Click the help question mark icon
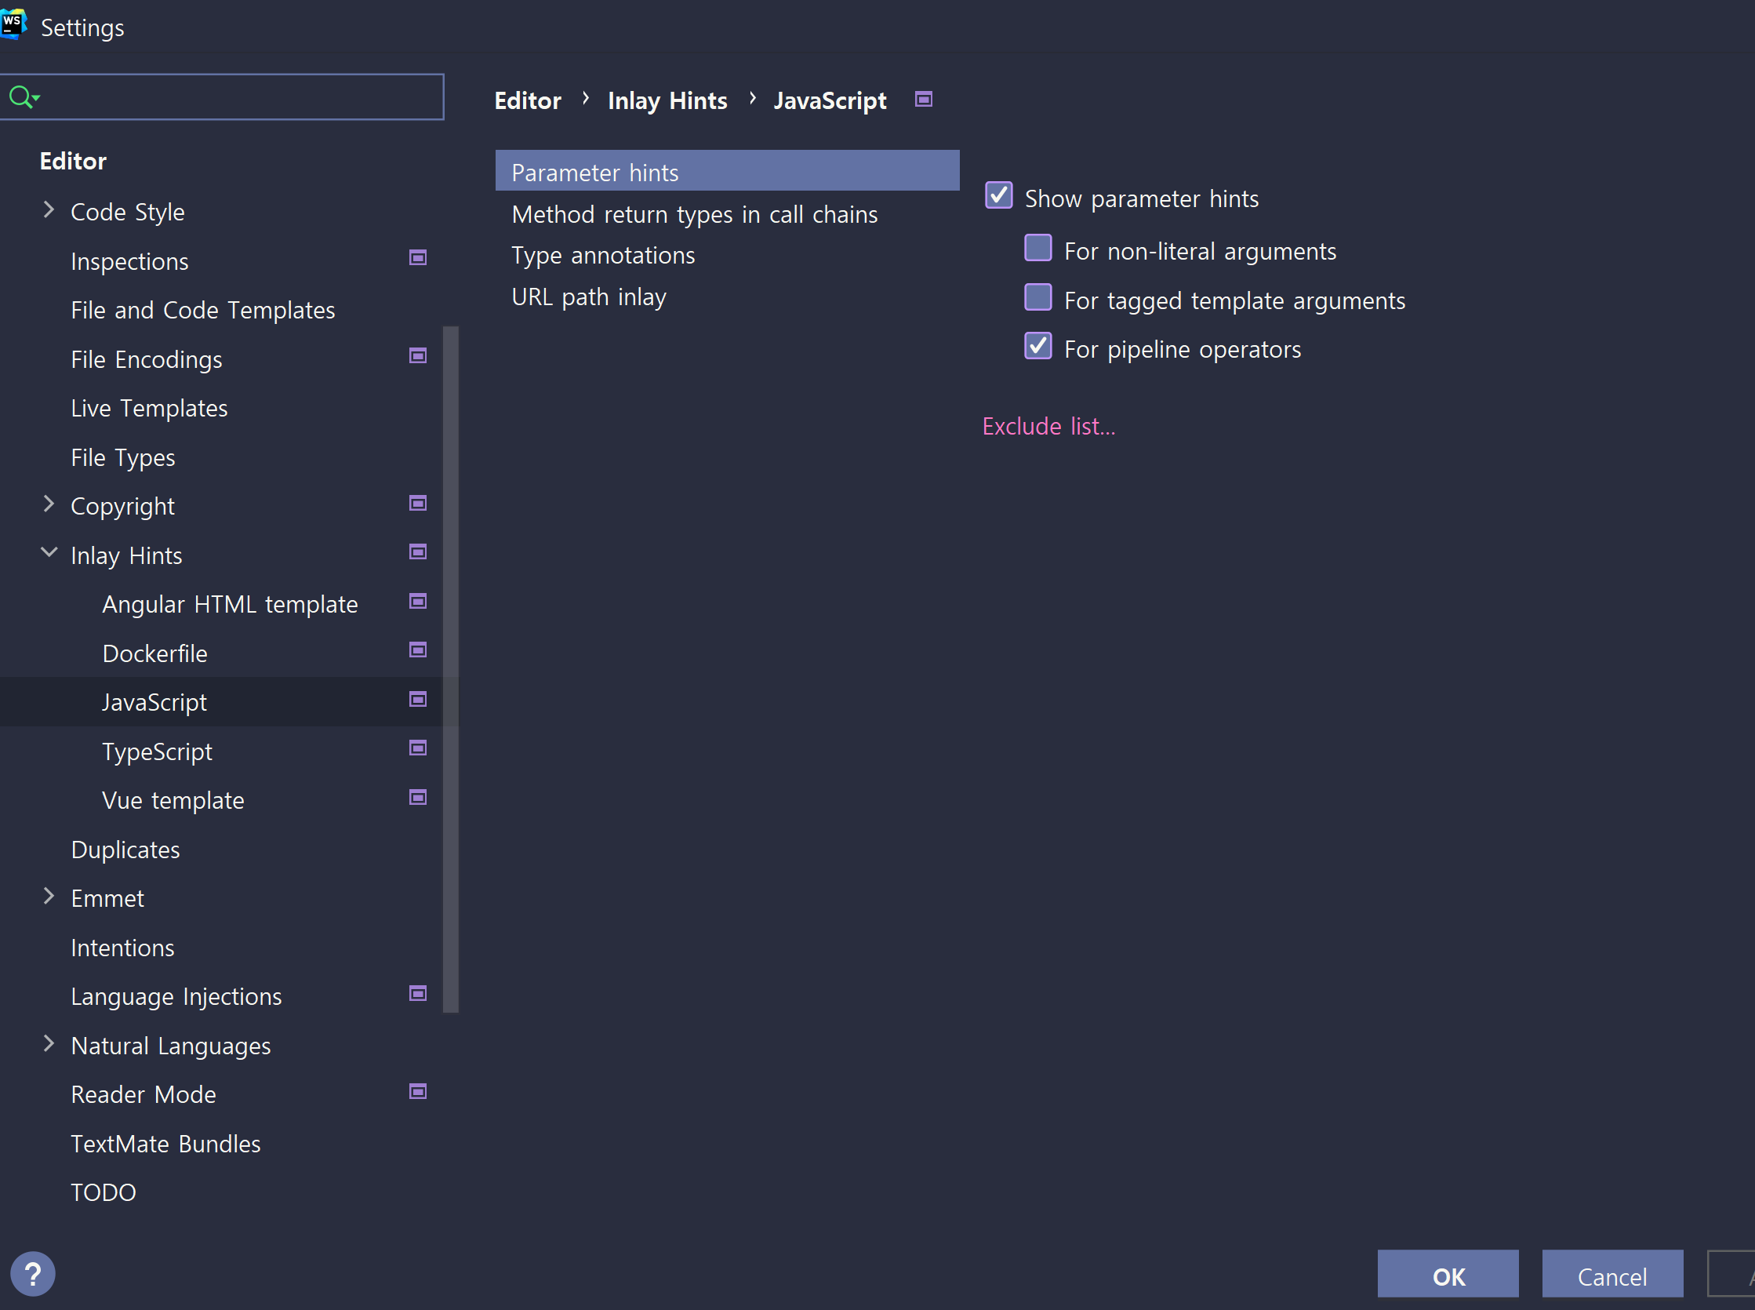The image size is (1755, 1310). 32,1273
